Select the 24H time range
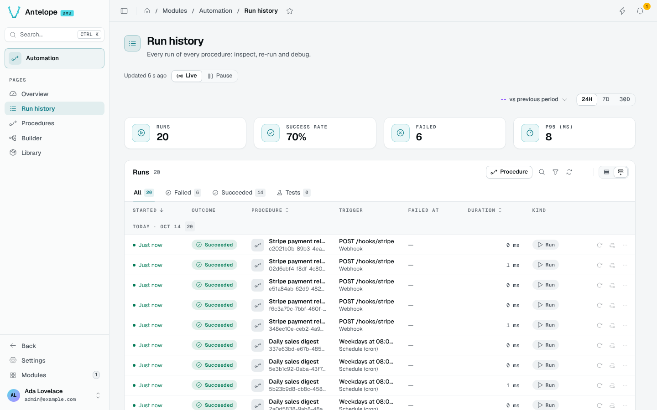This screenshot has height=410, width=657. click(587, 99)
